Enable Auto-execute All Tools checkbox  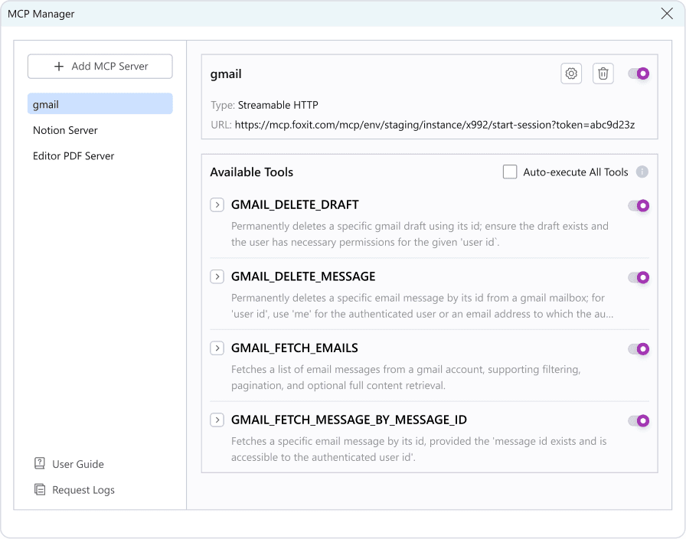510,172
